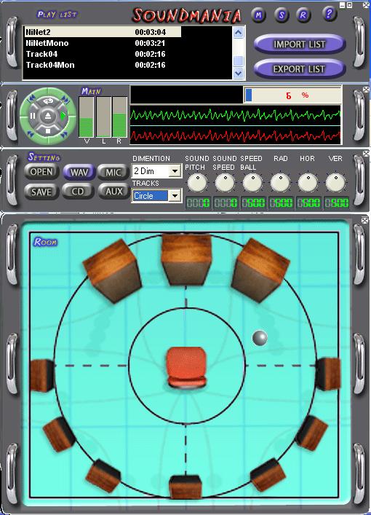The height and width of the screenshot is (515, 371).
Task: Adjust the Sound Pitch knob
Action: click(x=197, y=182)
